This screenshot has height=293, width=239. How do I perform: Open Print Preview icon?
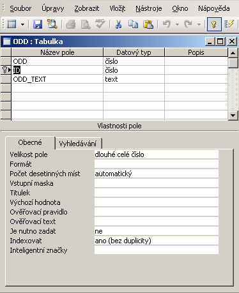[86, 24]
